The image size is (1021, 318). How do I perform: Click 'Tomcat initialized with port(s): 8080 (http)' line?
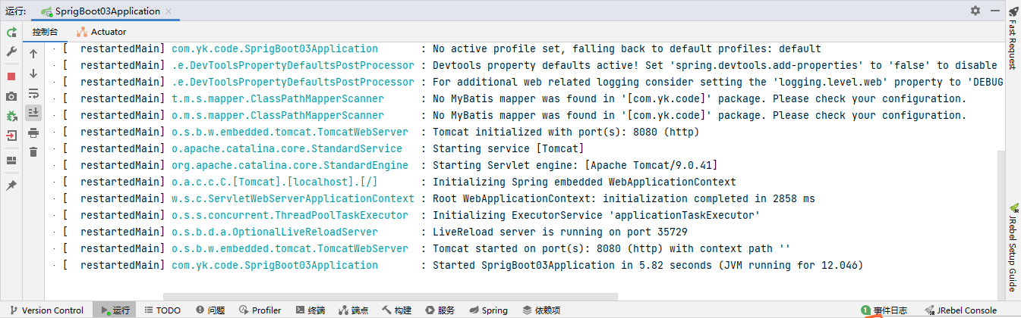pyautogui.click(x=566, y=132)
